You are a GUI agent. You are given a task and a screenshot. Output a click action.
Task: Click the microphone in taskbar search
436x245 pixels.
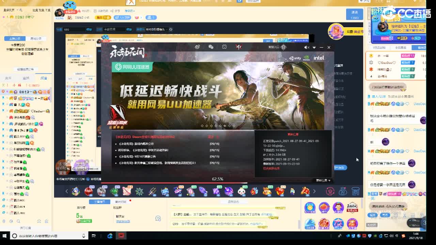(x=83, y=236)
